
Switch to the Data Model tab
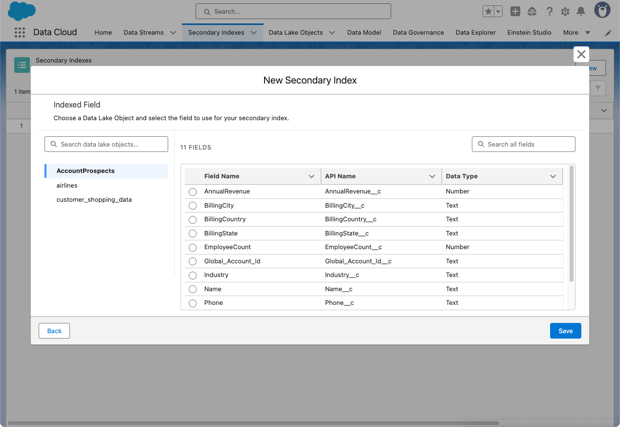[364, 33]
